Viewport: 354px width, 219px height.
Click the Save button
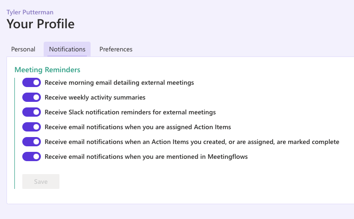click(41, 181)
